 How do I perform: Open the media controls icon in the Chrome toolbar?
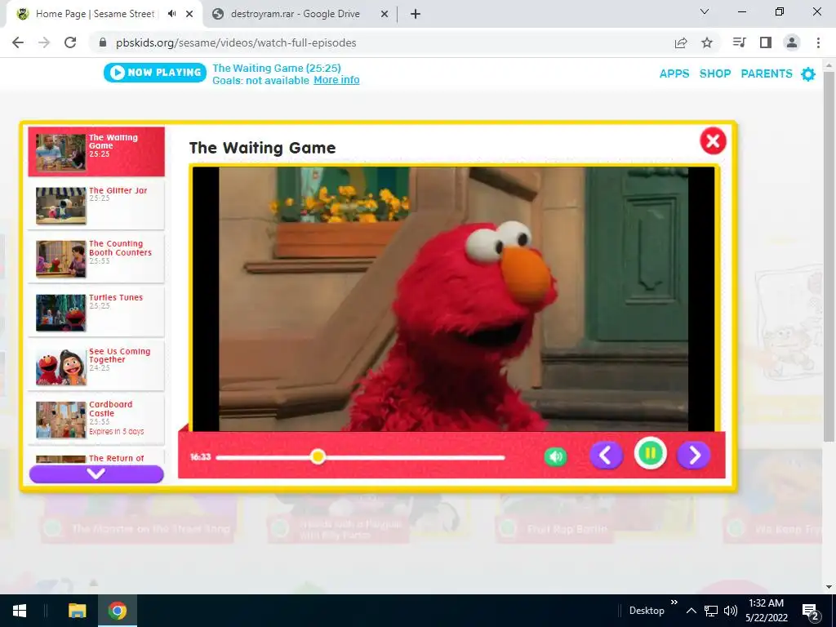pyautogui.click(x=739, y=42)
